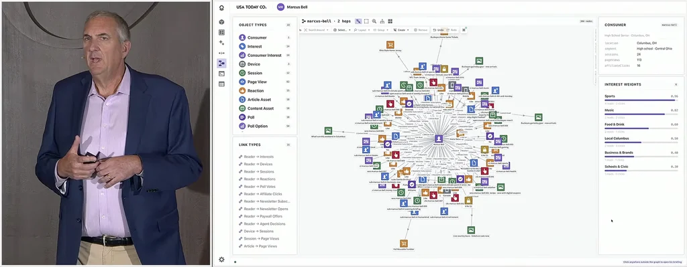Click the hierarchy layout icon
The height and width of the screenshot is (267, 687).
[x=382, y=21]
